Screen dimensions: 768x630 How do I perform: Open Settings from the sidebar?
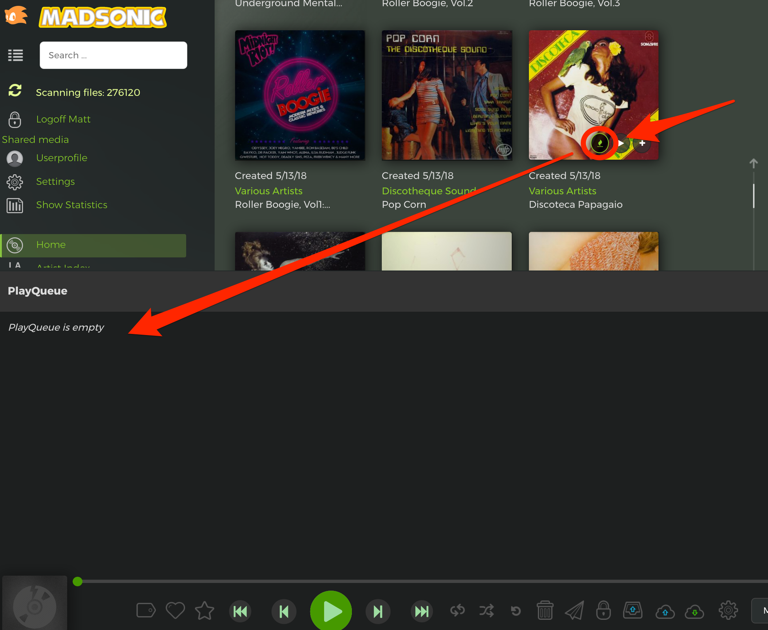55,182
